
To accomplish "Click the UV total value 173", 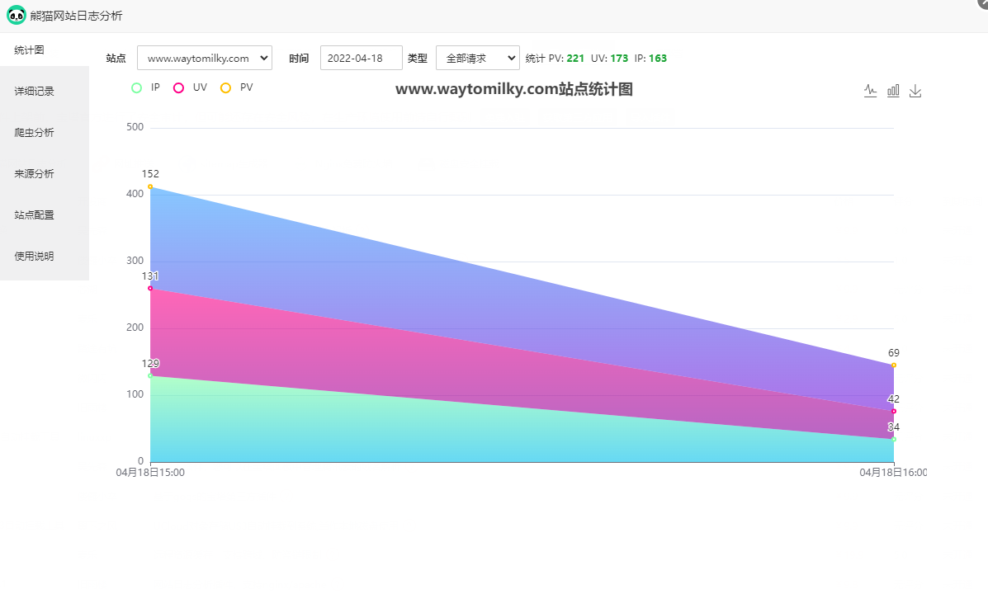I will 619,58.
